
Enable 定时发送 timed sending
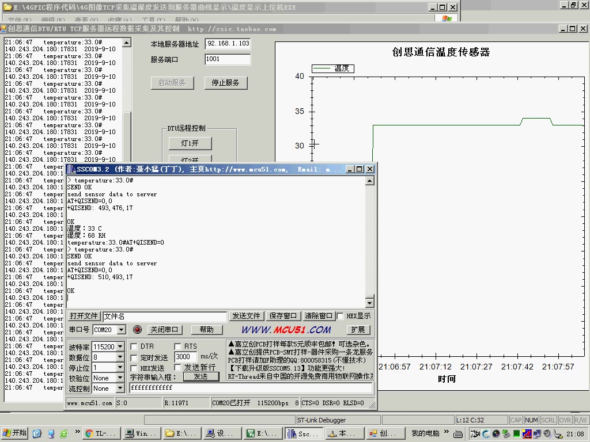(x=133, y=357)
